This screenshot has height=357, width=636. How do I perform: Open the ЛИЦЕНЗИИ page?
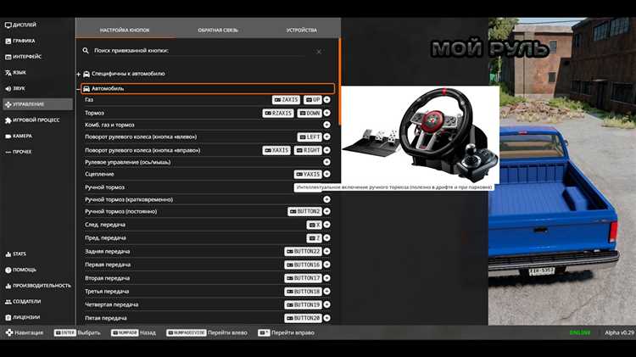pyautogui.click(x=23, y=317)
